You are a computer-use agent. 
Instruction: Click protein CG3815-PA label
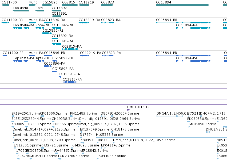click(x=72, y=79)
